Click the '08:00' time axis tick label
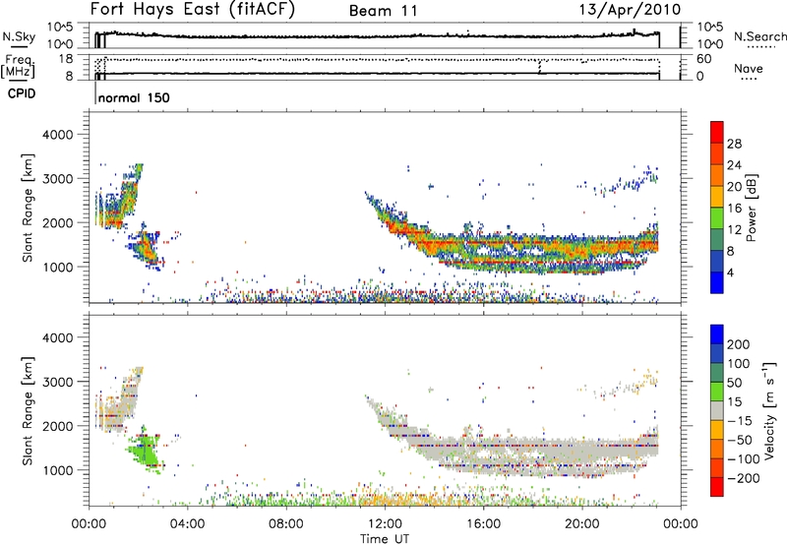 click(286, 524)
